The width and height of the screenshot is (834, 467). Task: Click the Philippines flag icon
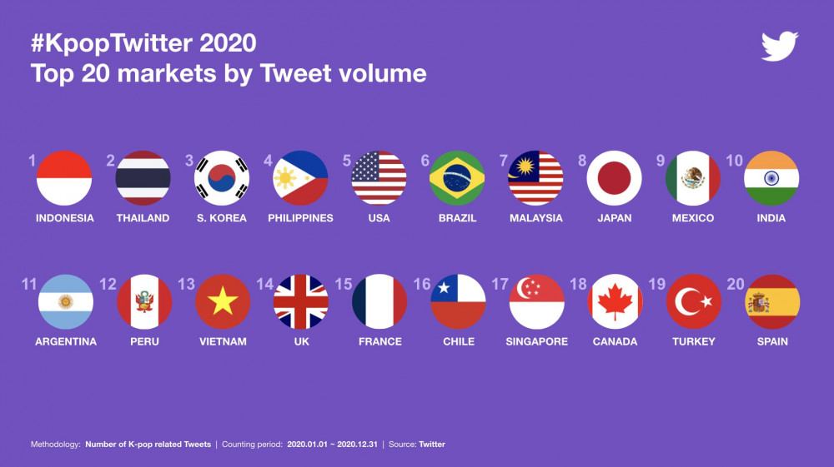pos(300,178)
